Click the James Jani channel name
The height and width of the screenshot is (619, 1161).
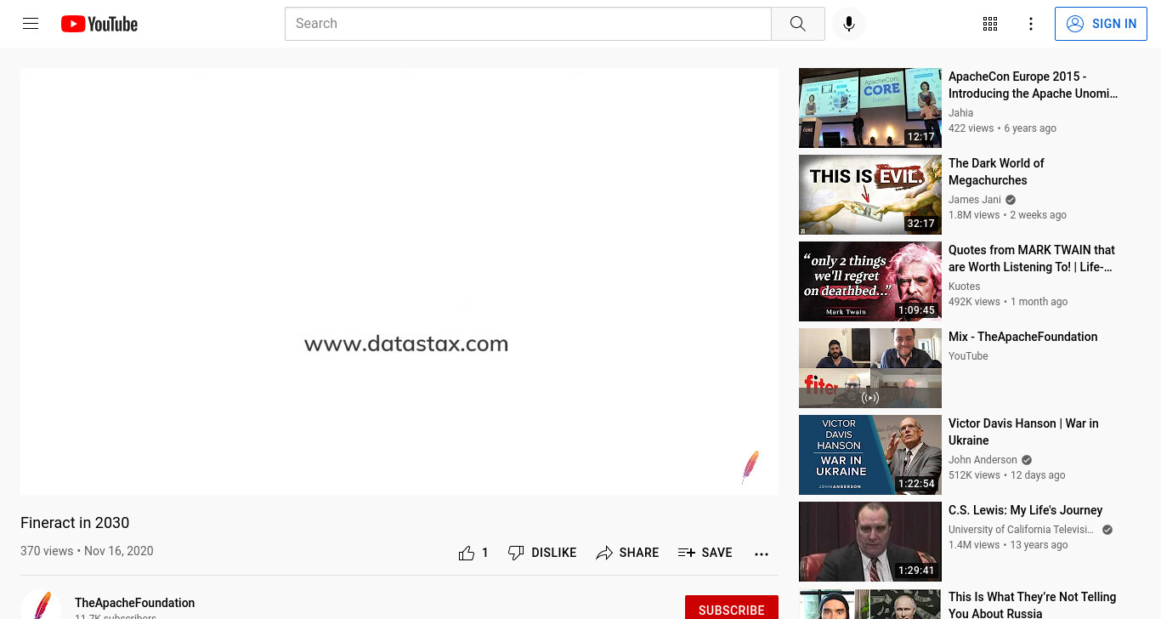coord(975,200)
